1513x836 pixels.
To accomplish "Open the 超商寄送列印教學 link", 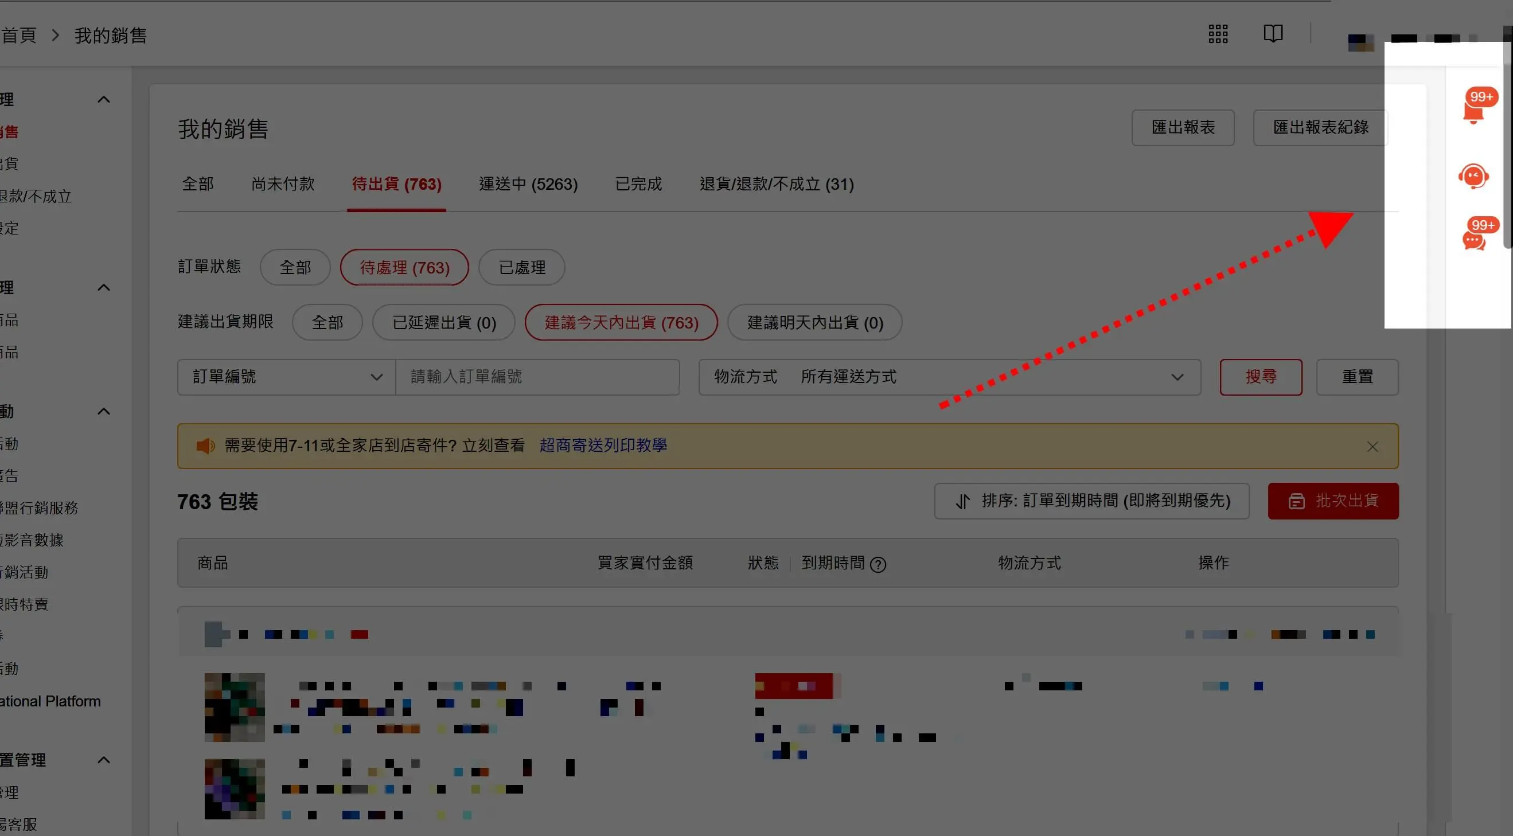I will point(603,446).
